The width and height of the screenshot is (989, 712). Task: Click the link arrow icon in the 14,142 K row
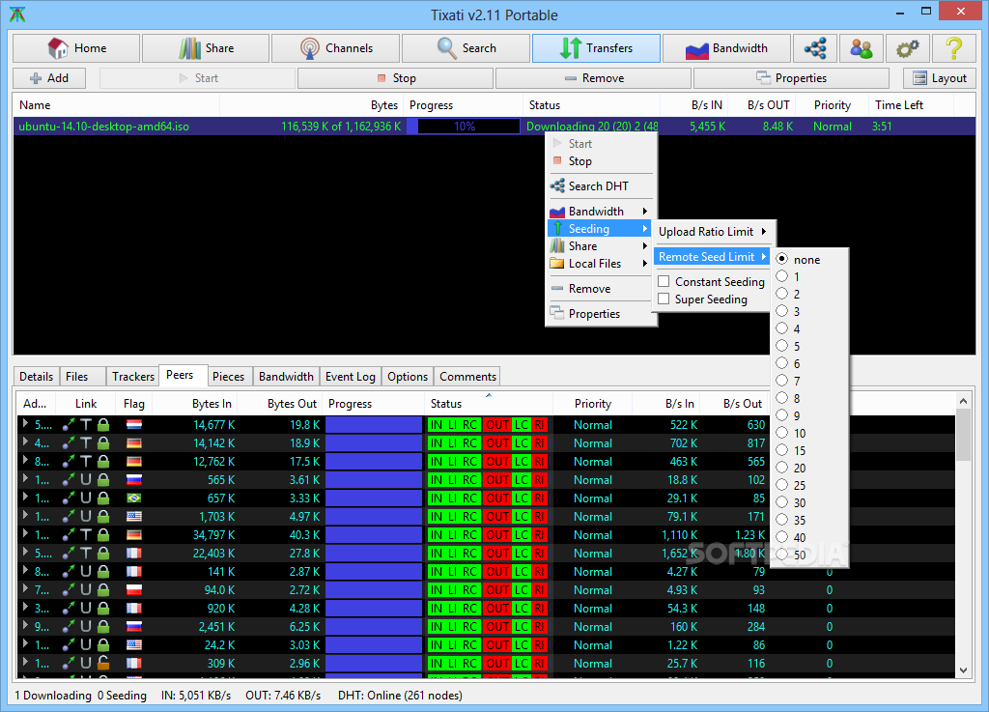[69, 443]
